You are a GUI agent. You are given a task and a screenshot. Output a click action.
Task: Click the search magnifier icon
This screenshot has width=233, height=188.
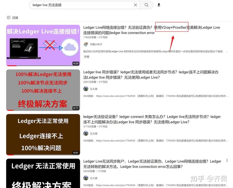pyautogui.click(x=146, y=5)
